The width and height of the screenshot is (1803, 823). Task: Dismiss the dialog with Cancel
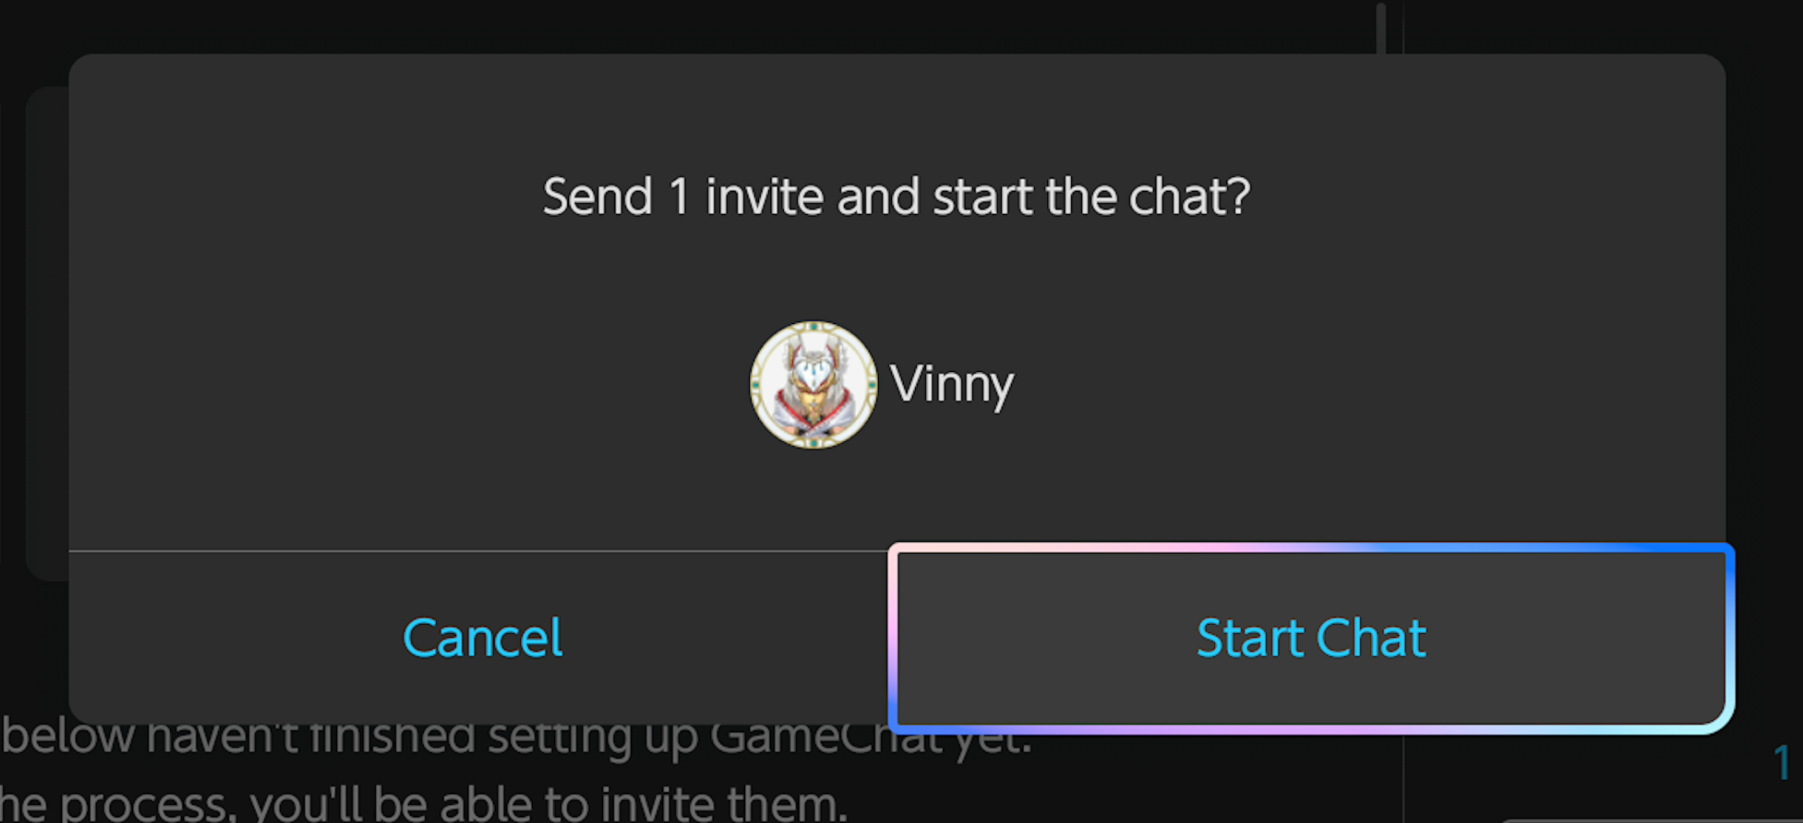coord(482,638)
